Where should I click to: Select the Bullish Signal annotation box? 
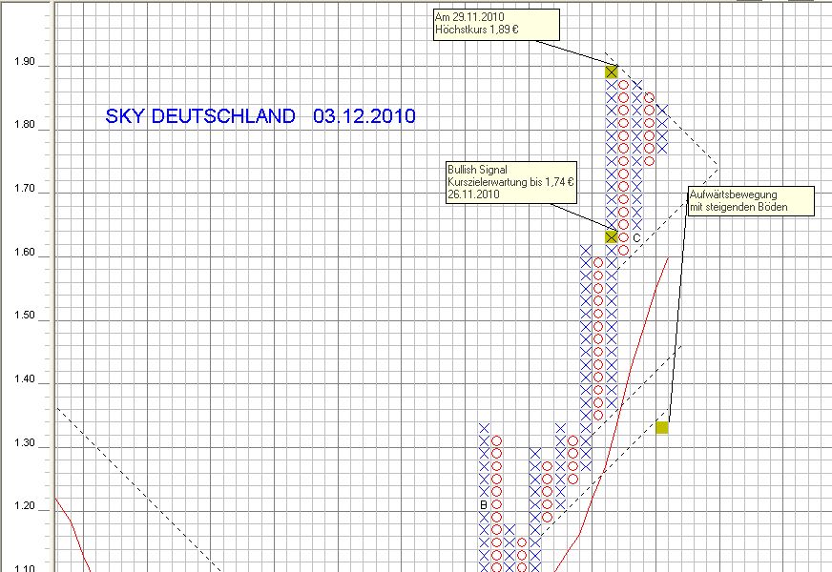tap(511, 182)
